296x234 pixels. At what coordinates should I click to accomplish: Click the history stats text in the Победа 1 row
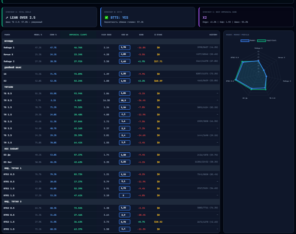click(207, 47)
